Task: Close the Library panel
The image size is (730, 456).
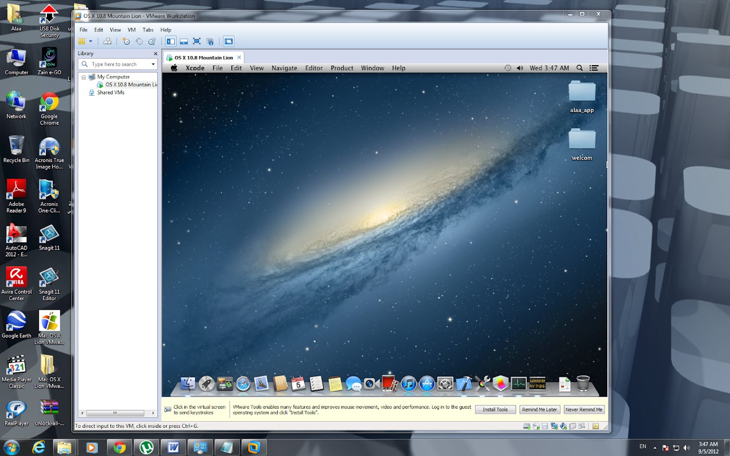Action: pos(156,54)
